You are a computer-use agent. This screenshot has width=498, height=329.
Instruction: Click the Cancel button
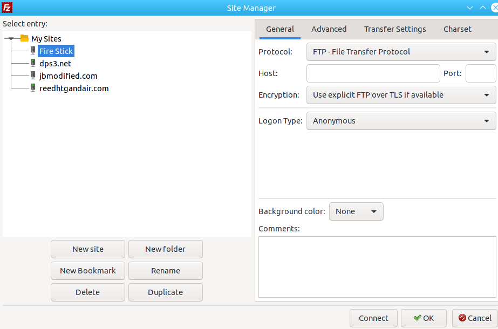point(475,318)
